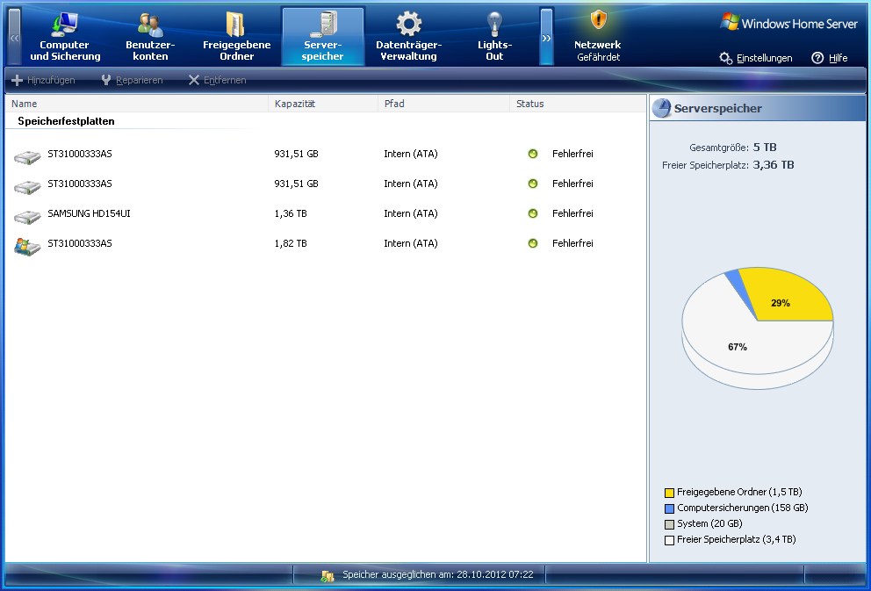
Task: Click the Hinzufügen toolbar button
Action: pos(43,80)
